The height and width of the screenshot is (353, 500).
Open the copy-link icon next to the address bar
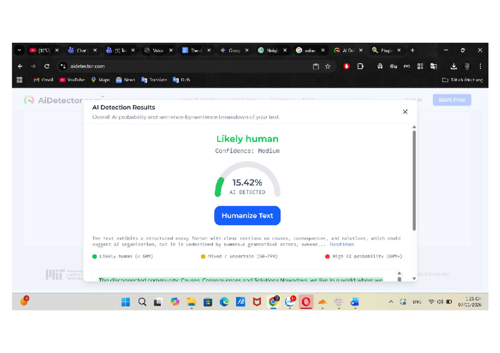point(407,66)
